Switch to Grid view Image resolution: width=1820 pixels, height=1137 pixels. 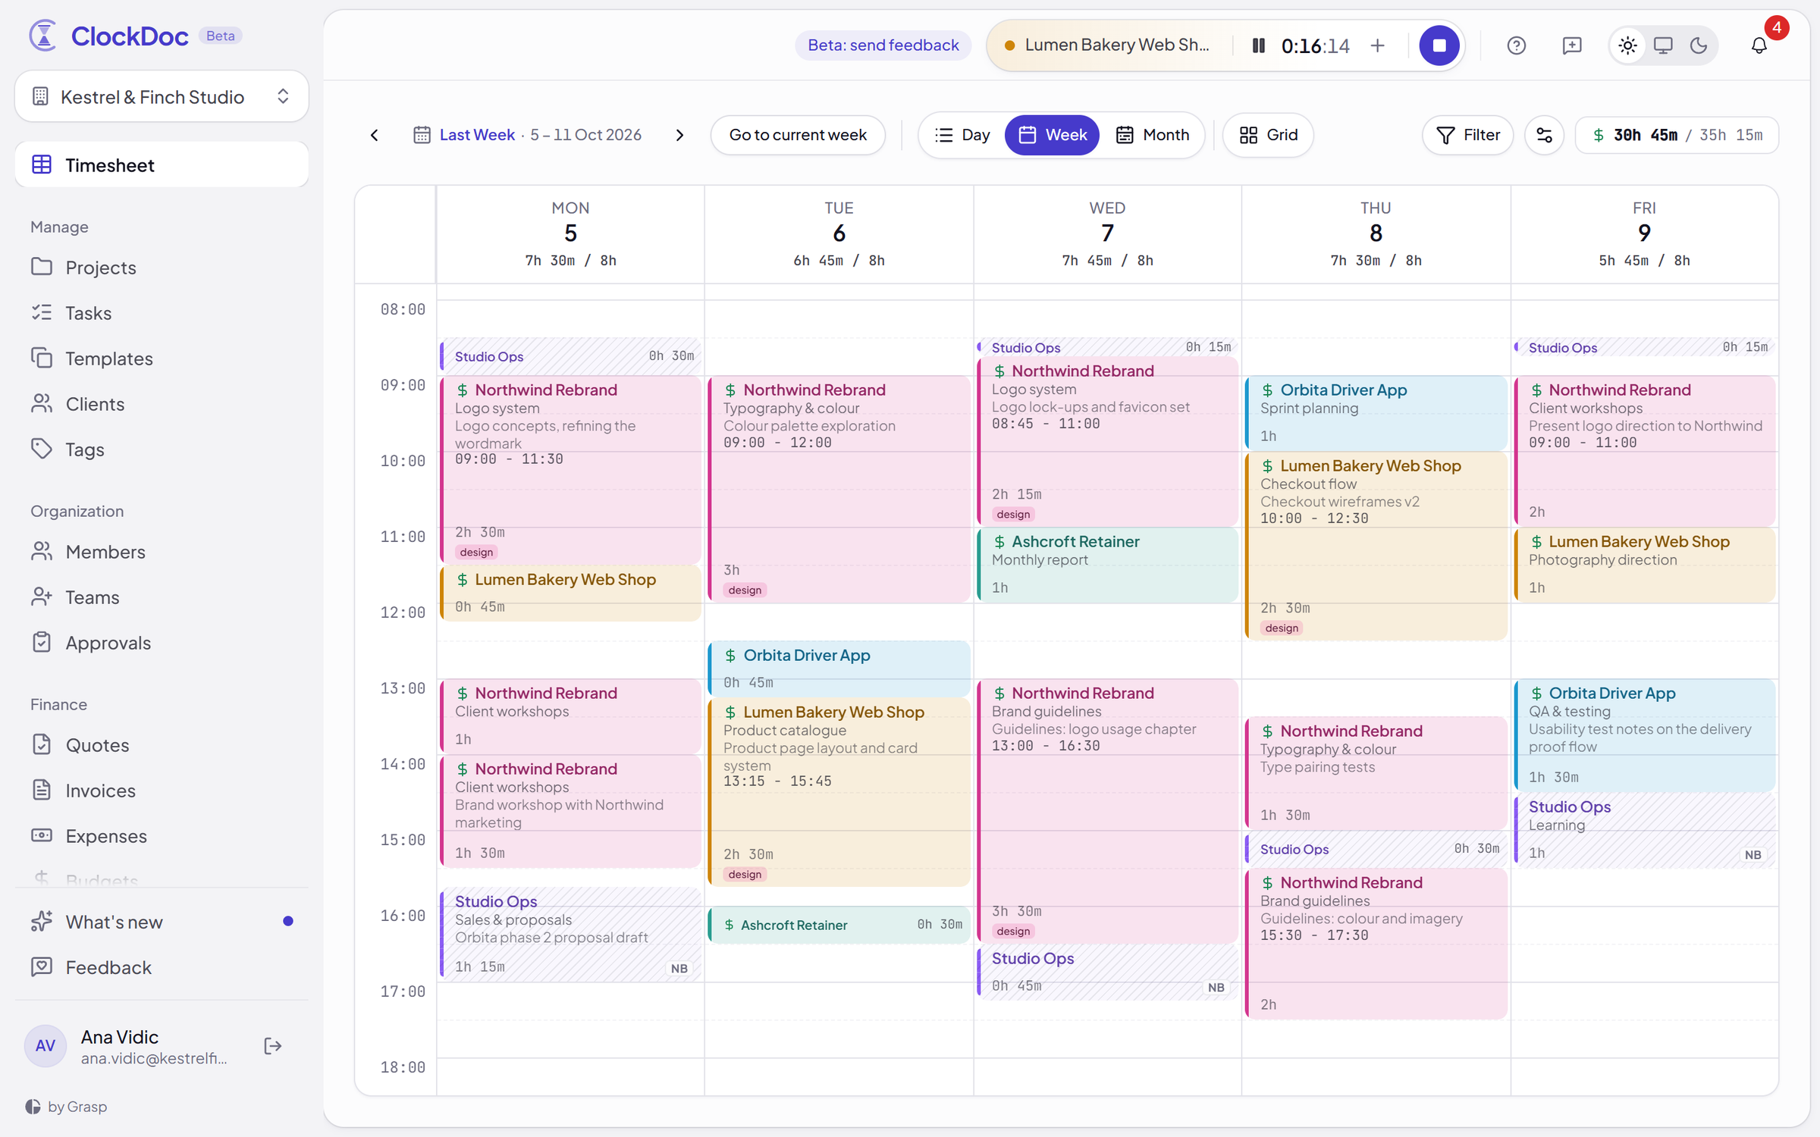1269,135
